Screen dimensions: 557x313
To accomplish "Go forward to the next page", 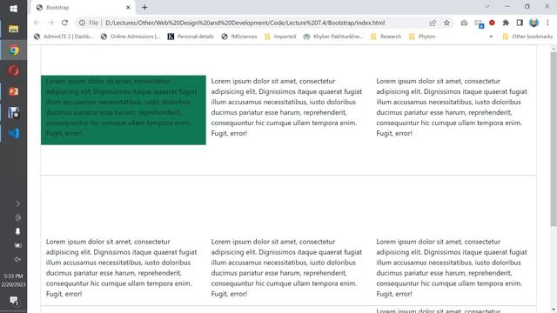I will point(50,23).
